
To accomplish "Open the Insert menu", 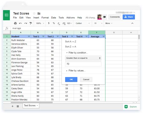I will point(36,18).
